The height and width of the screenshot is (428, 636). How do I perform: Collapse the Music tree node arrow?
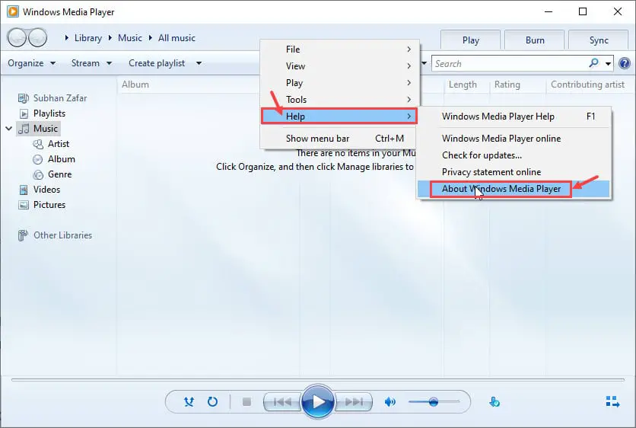tap(8, 129)
